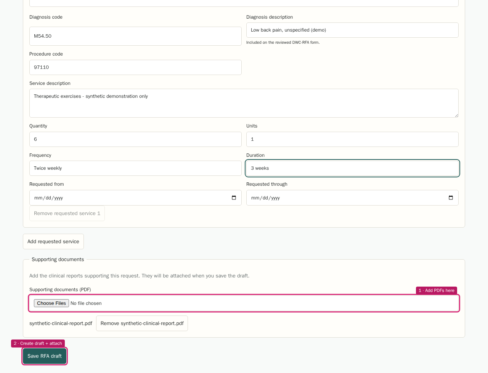Click the Duration label
The width and height of the screenshot is (488, 373).
[x=255, y=155]
